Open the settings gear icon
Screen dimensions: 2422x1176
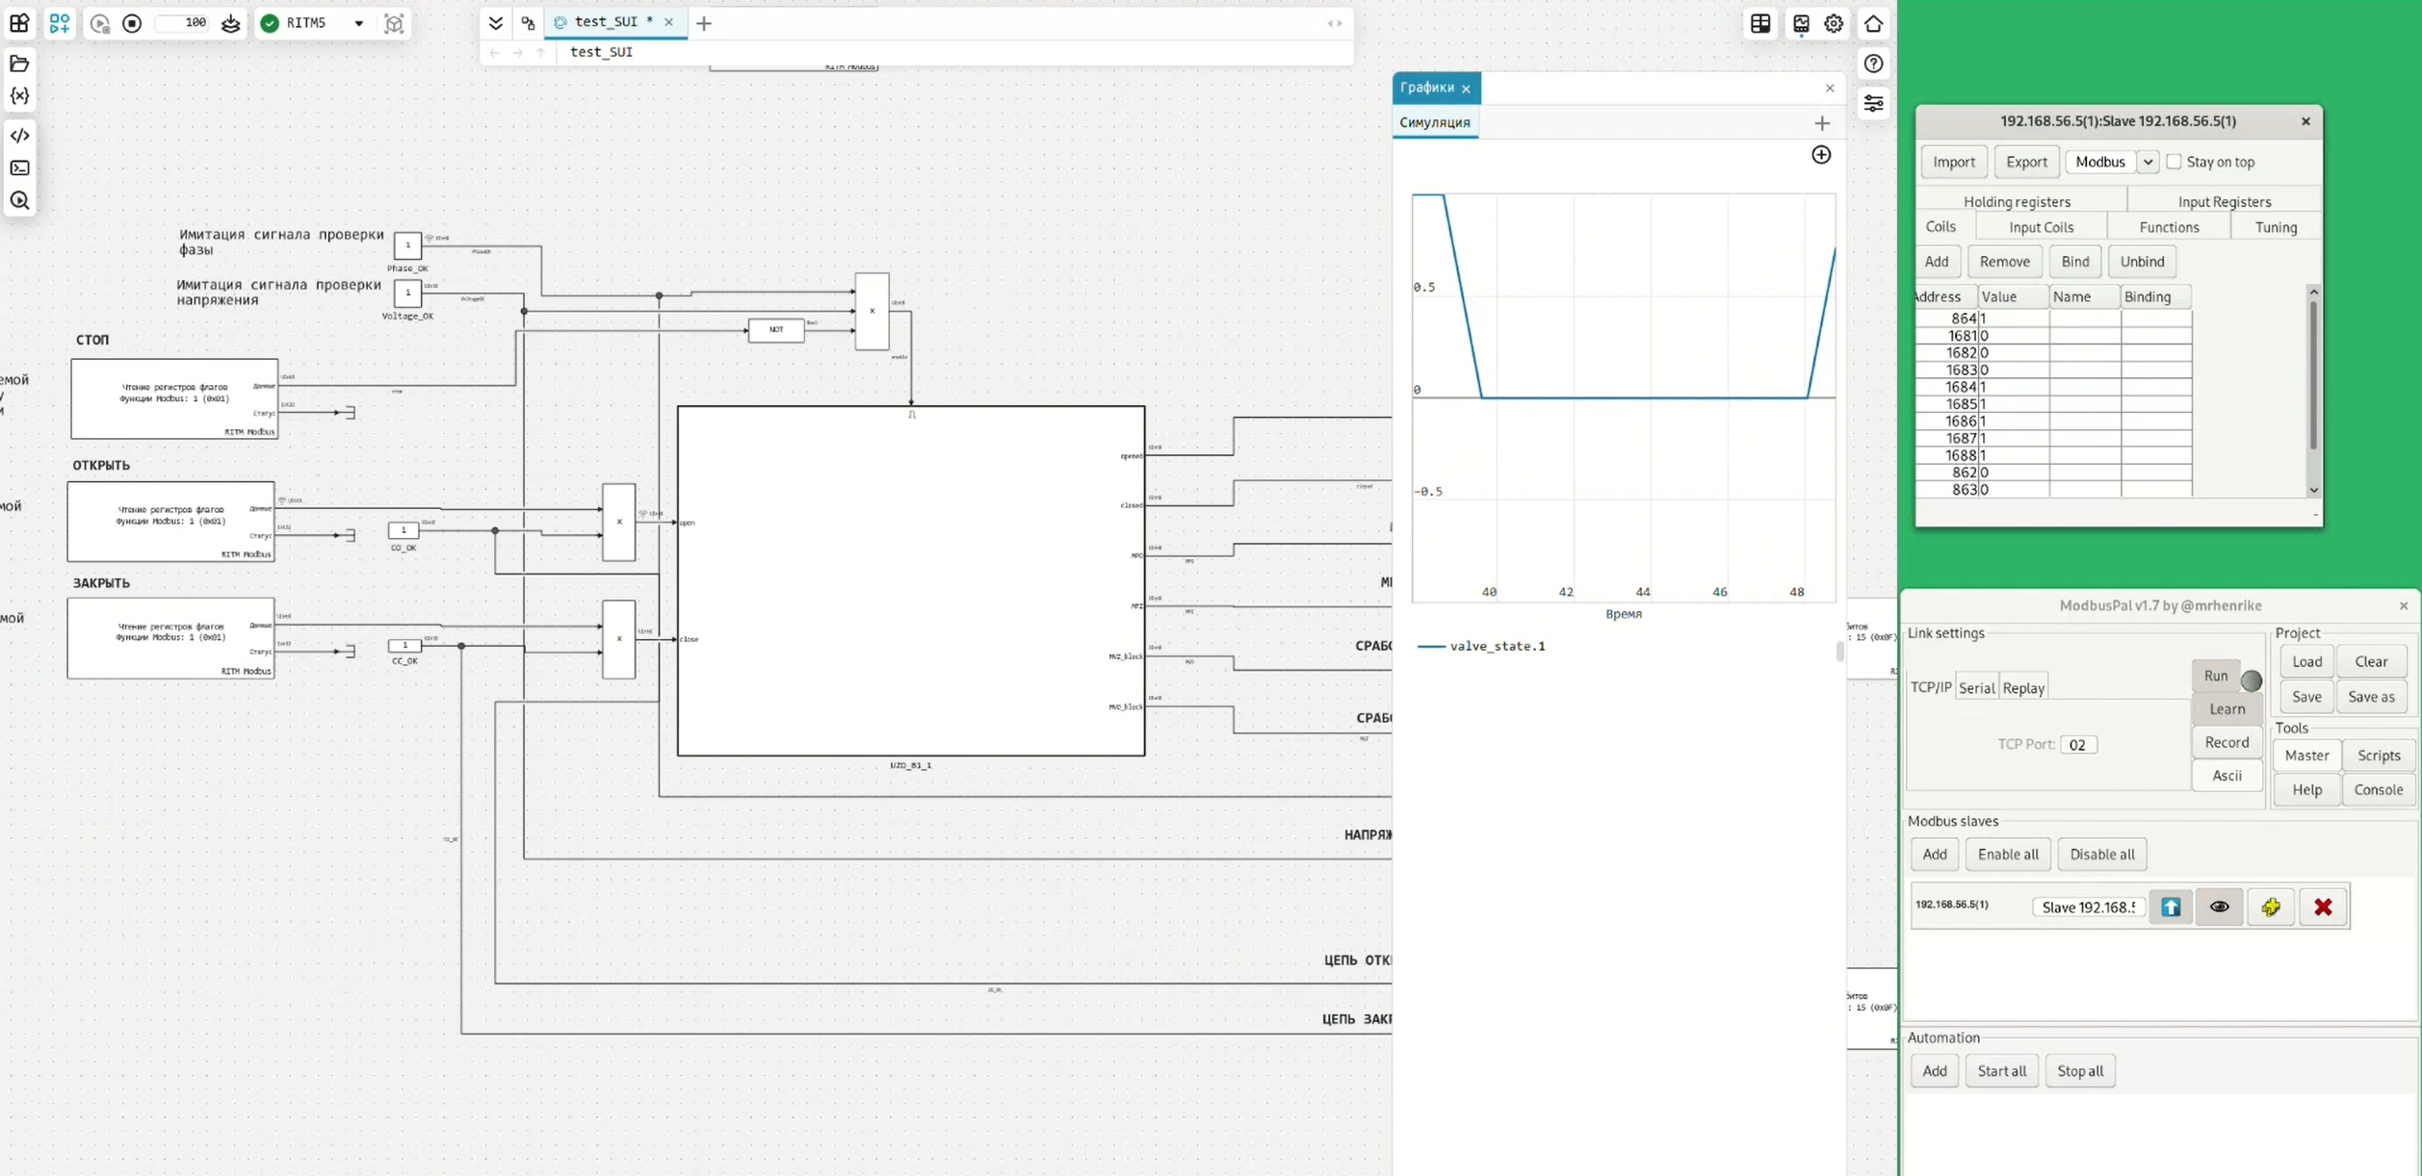[1834, 23]
